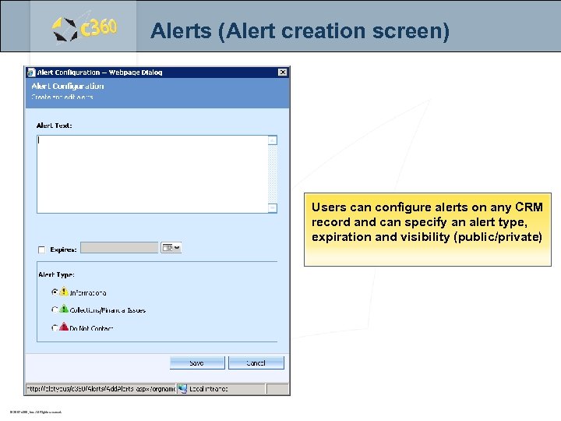
Task: Click the alert text scrollbar down arrow
Action: [x=273, y=208]
